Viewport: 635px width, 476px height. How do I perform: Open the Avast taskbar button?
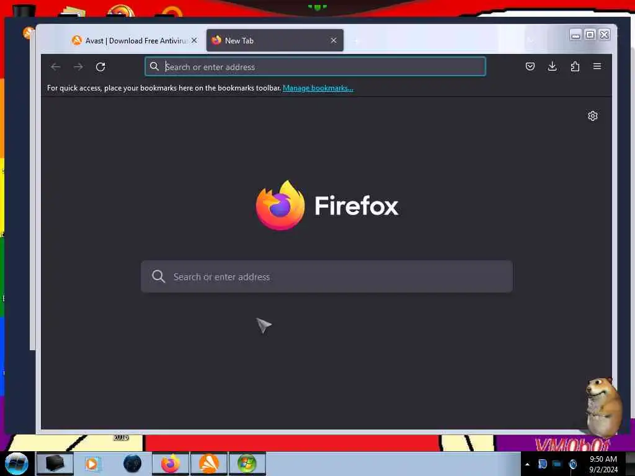pos(209,464)
